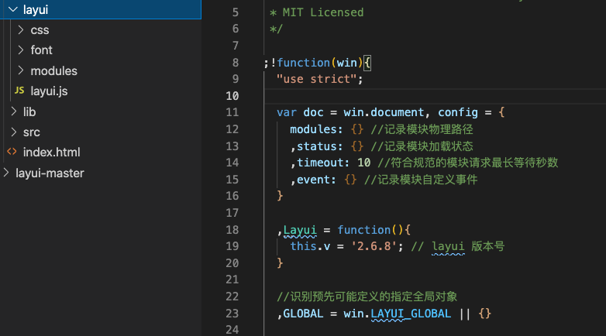Image resolution: width=606 pixels, height=336 pixels.
Task: Expand the layui-master folder chevron
Action: 5,173
